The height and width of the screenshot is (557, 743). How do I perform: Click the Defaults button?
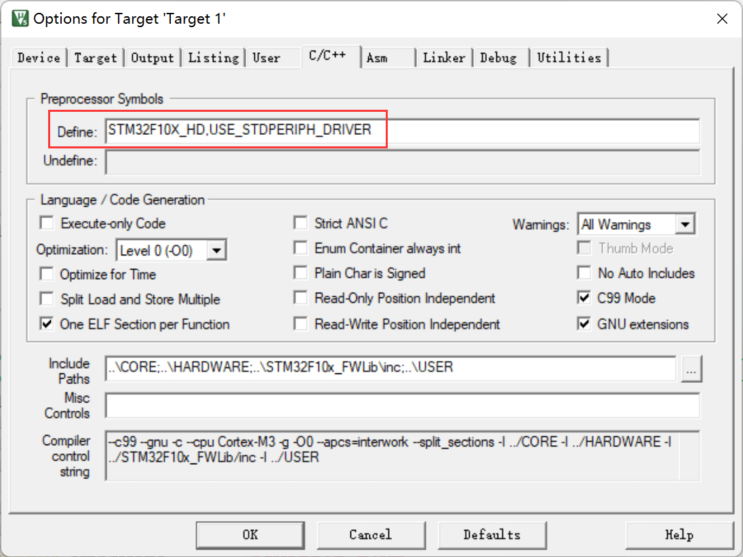point(491,535)
